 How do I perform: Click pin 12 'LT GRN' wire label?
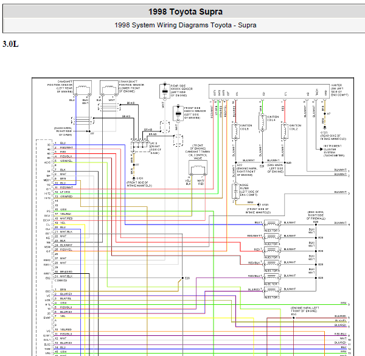click(x=65, y=192)
